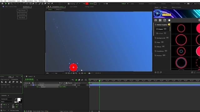Open the Fill Over Stroke dropdown
200x112 pixels.
pyautogui.click(x=15, y=110)
